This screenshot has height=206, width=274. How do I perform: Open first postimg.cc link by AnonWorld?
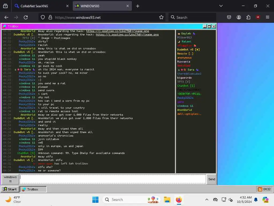117,31
